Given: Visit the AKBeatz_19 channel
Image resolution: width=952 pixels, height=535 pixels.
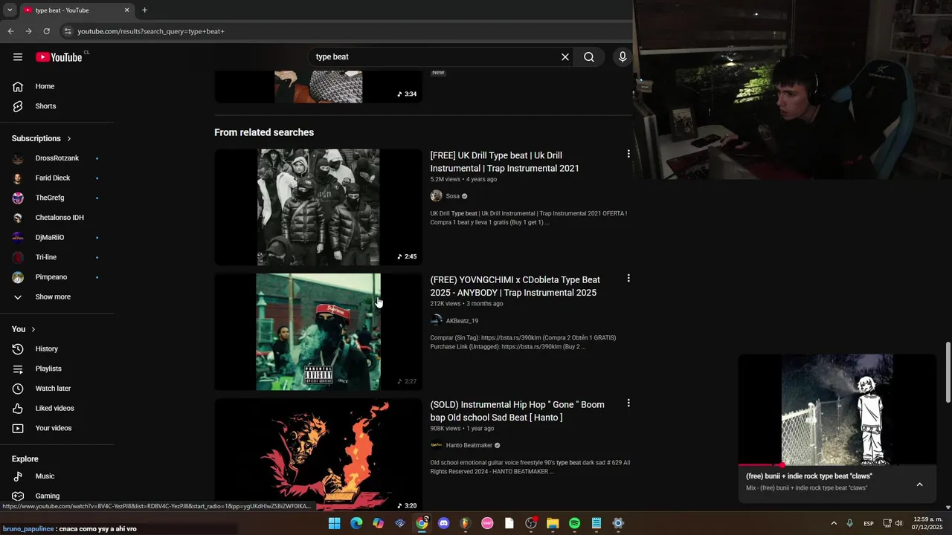Looking at the screenshot, I should 462,321.
